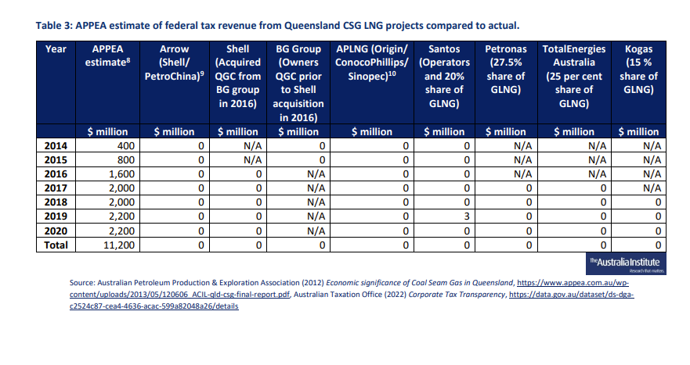This screenshot has width=690, height=365.
Task: Open the data.gov.au dataset hyperlink
Action: point(352,300)
